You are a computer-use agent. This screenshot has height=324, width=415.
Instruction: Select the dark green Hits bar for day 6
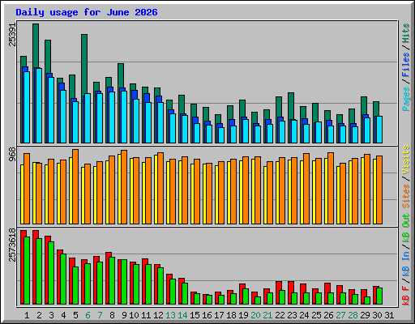click(84, 64)
